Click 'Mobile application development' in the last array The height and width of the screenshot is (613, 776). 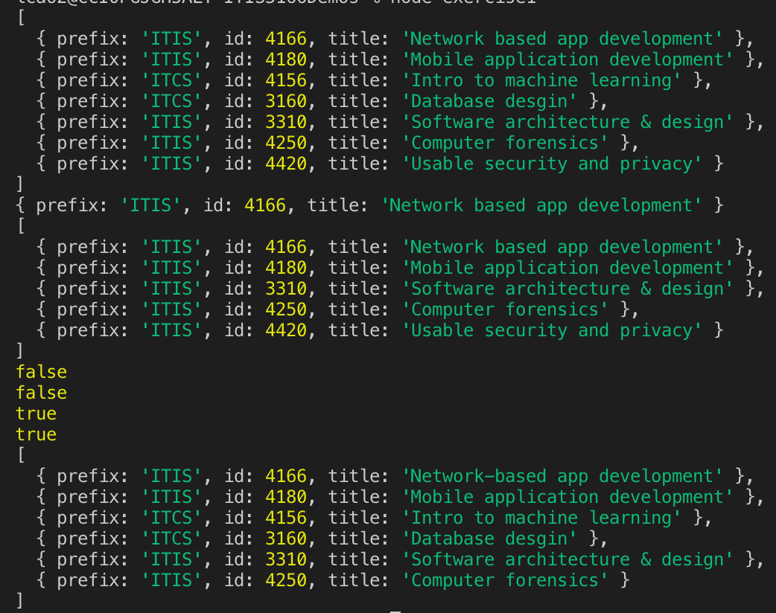point(567,498)
